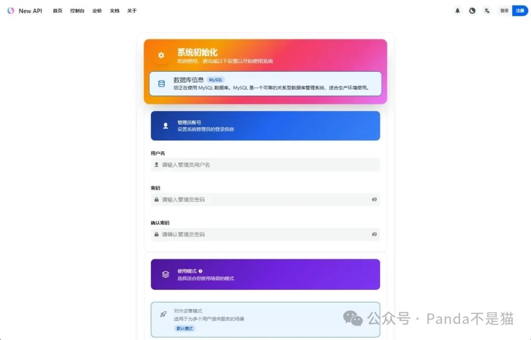
Task: Open the 文档 navigation item
Action: click(114, 10)
